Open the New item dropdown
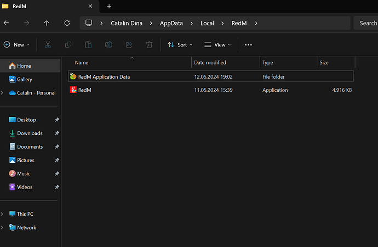The height and width of the screenshot is (247, 378). click(x=18, y=45)
